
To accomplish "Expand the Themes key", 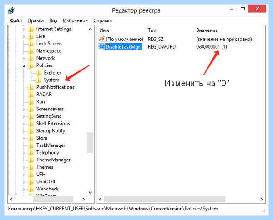I will click(24, 168).
